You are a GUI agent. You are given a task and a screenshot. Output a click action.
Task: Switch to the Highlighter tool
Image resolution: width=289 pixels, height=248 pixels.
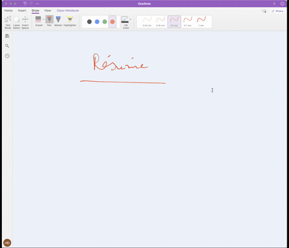(x=70, y=21)
